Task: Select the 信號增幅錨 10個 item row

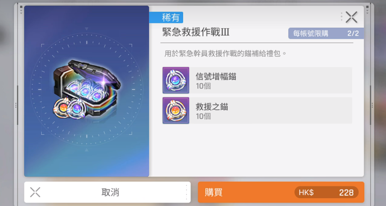Action: tap(257, 80)
